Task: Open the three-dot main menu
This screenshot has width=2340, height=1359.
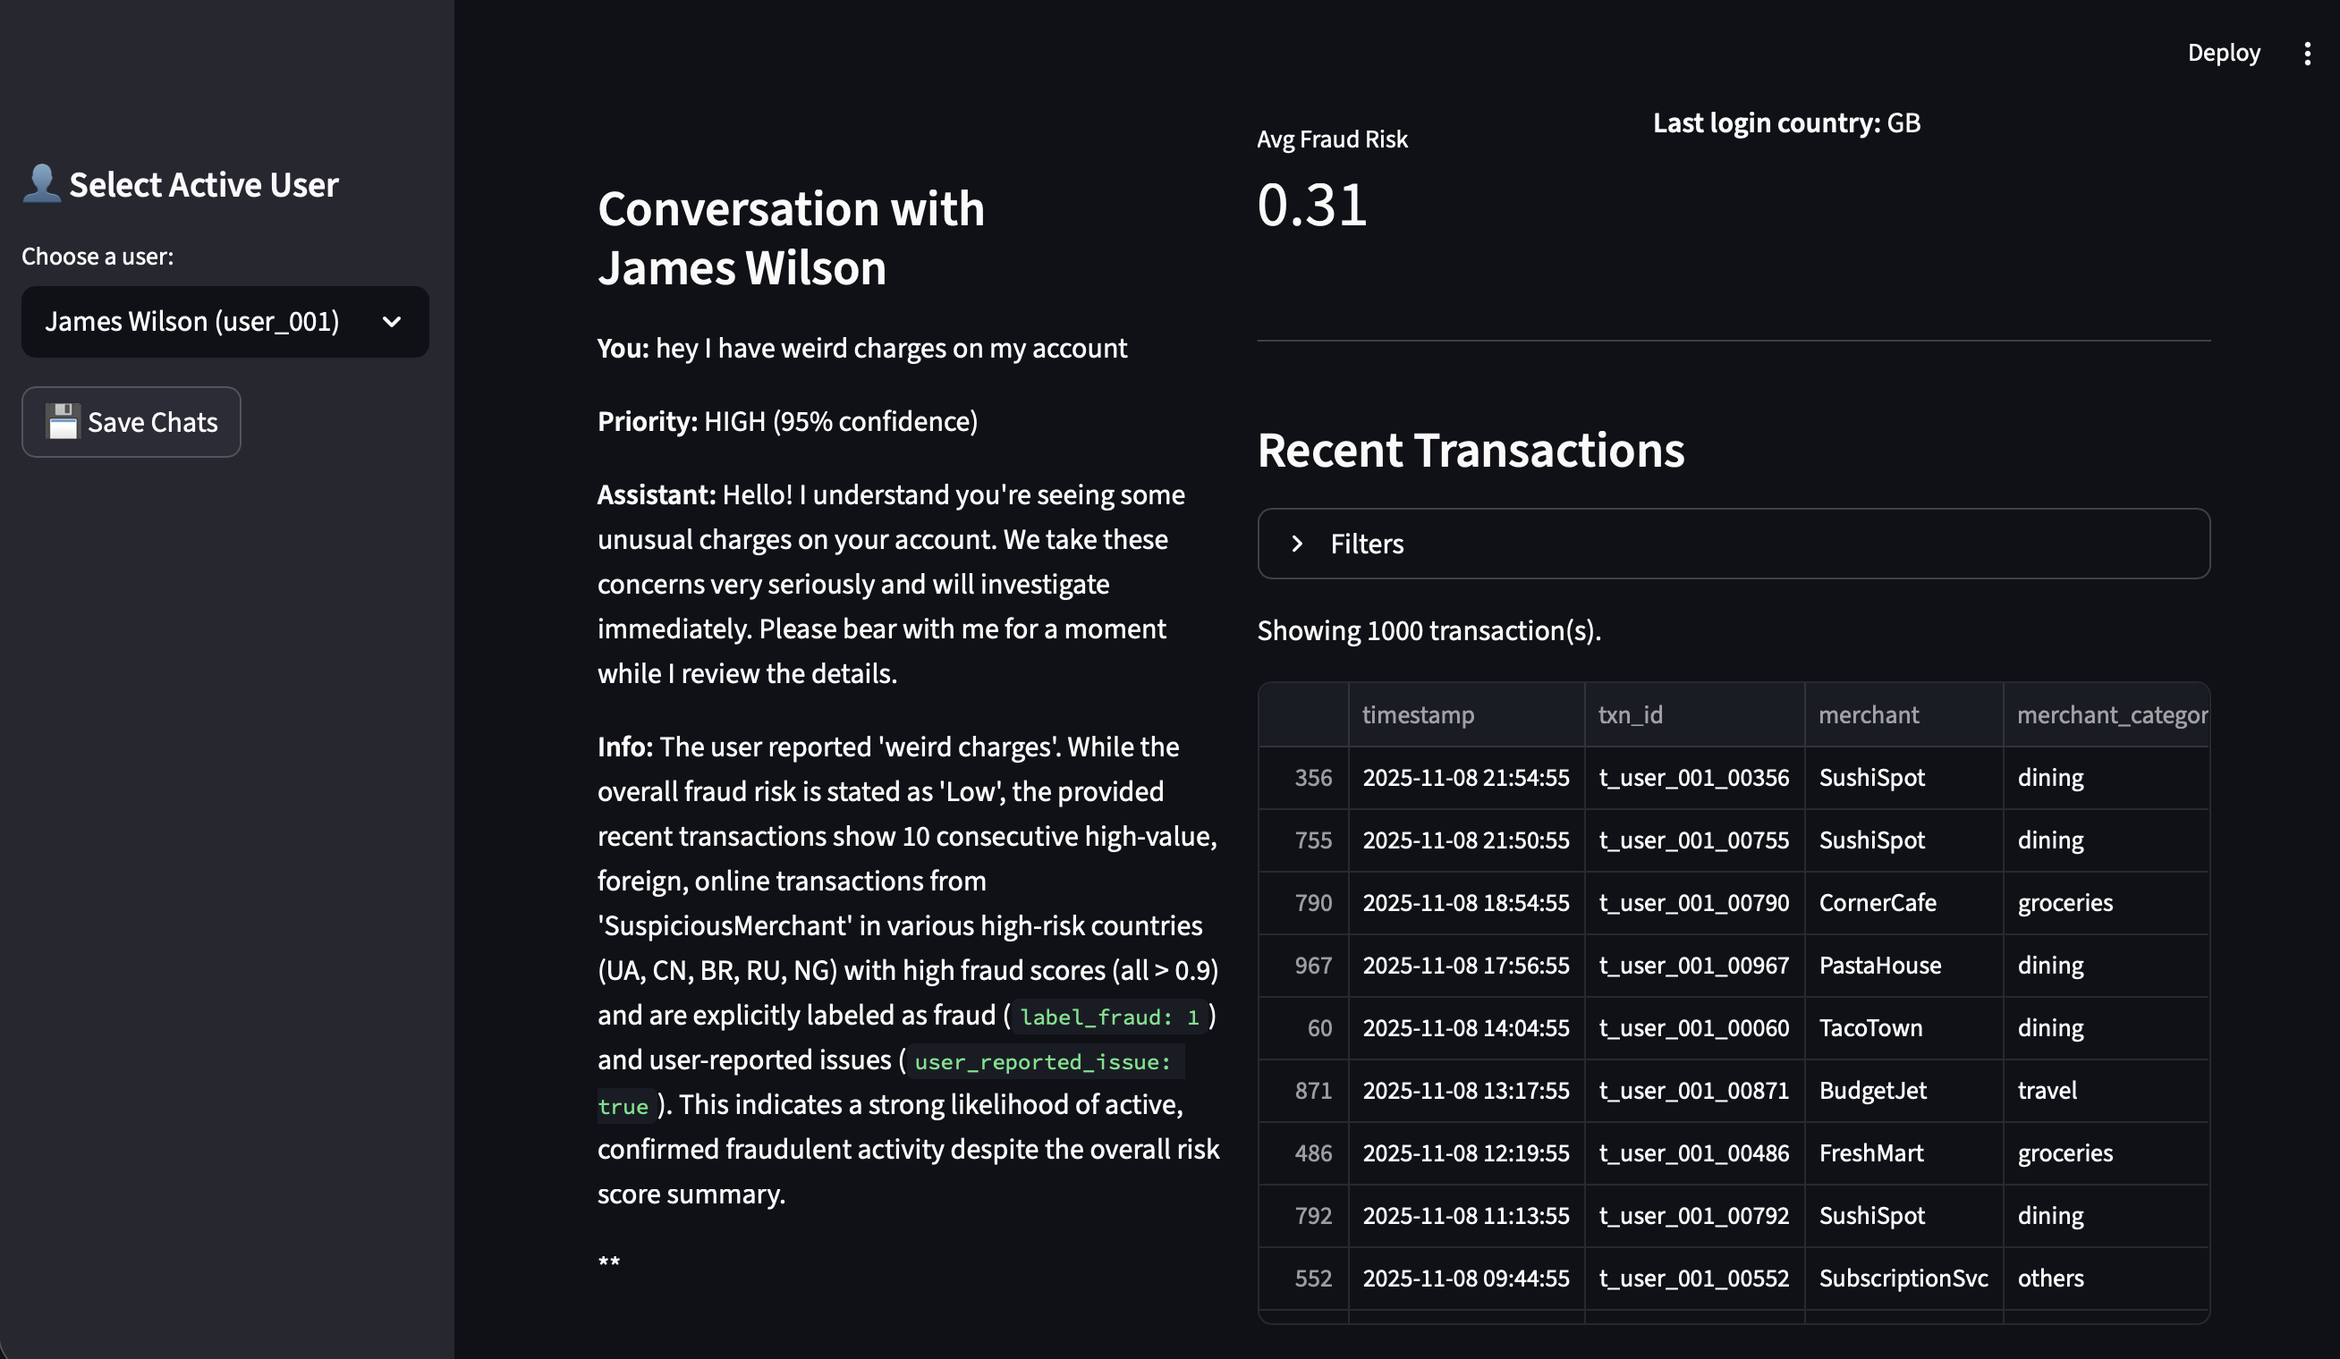Action: 2307,53
